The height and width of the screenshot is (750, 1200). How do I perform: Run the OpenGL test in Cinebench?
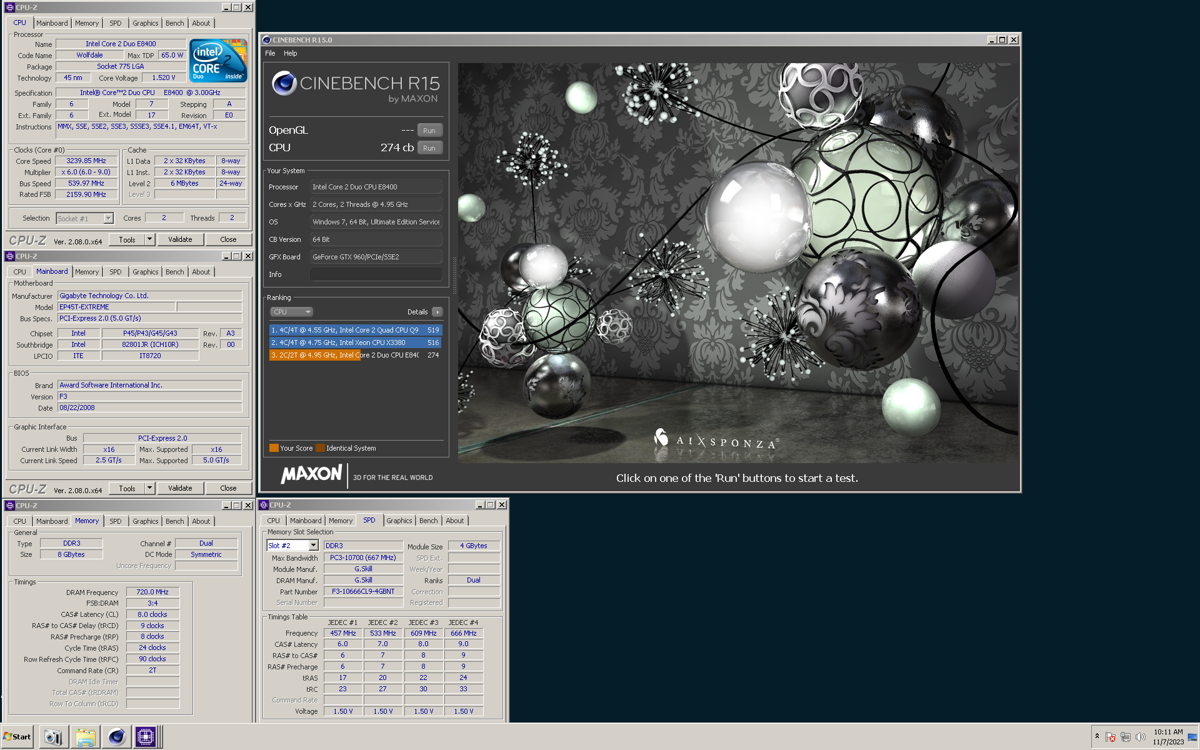click(429, 131)
